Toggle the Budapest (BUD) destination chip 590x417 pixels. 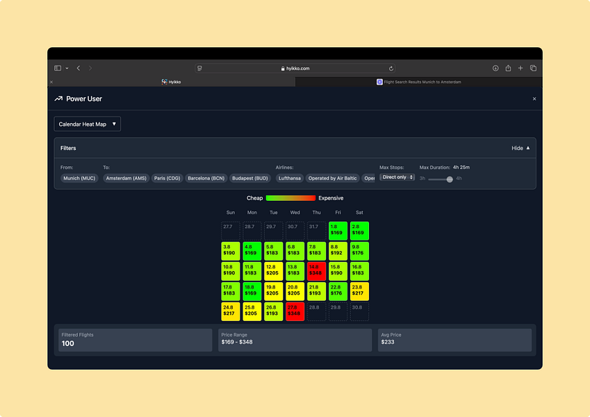pos(250,178)
